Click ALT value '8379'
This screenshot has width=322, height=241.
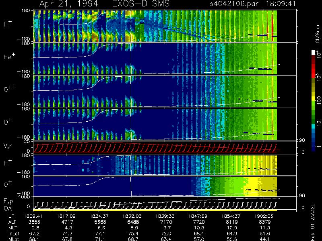264,222
